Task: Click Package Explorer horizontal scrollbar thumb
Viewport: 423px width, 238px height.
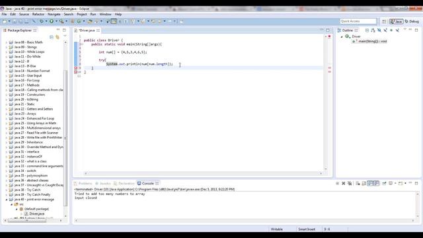Action: click(x=27, y=221)
